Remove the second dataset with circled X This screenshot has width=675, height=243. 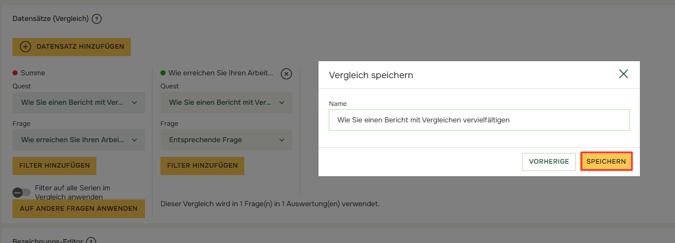(x=286, y=74)
